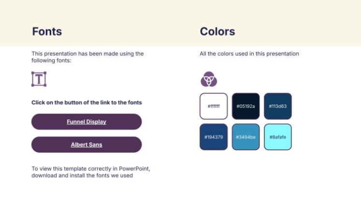Open the Albert Sans font link
This screenshot has height=203, width=361.
[87, 145]
